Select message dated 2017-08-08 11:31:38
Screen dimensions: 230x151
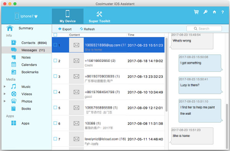(108, 123)
